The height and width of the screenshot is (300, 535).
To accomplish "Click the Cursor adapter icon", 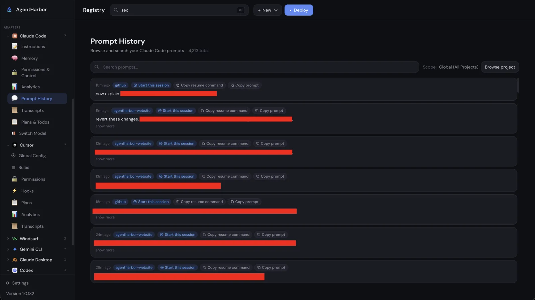I will (x=15, y=145).
